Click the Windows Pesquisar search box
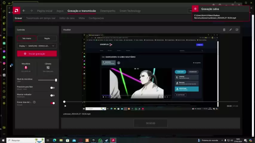This screenshot has height=143, width=255. [25, 140]
